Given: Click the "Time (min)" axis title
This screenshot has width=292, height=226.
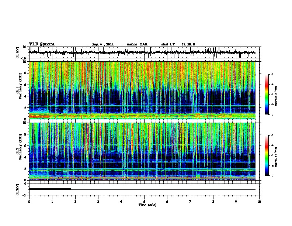Looking at the screenshot, I should coord(147,205).
